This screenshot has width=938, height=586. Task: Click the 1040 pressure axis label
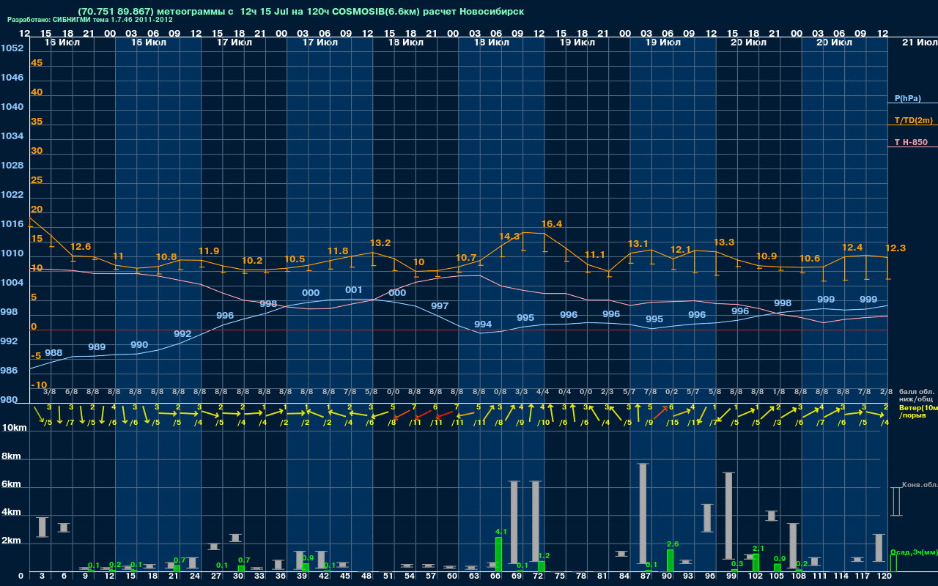(12, 107)
